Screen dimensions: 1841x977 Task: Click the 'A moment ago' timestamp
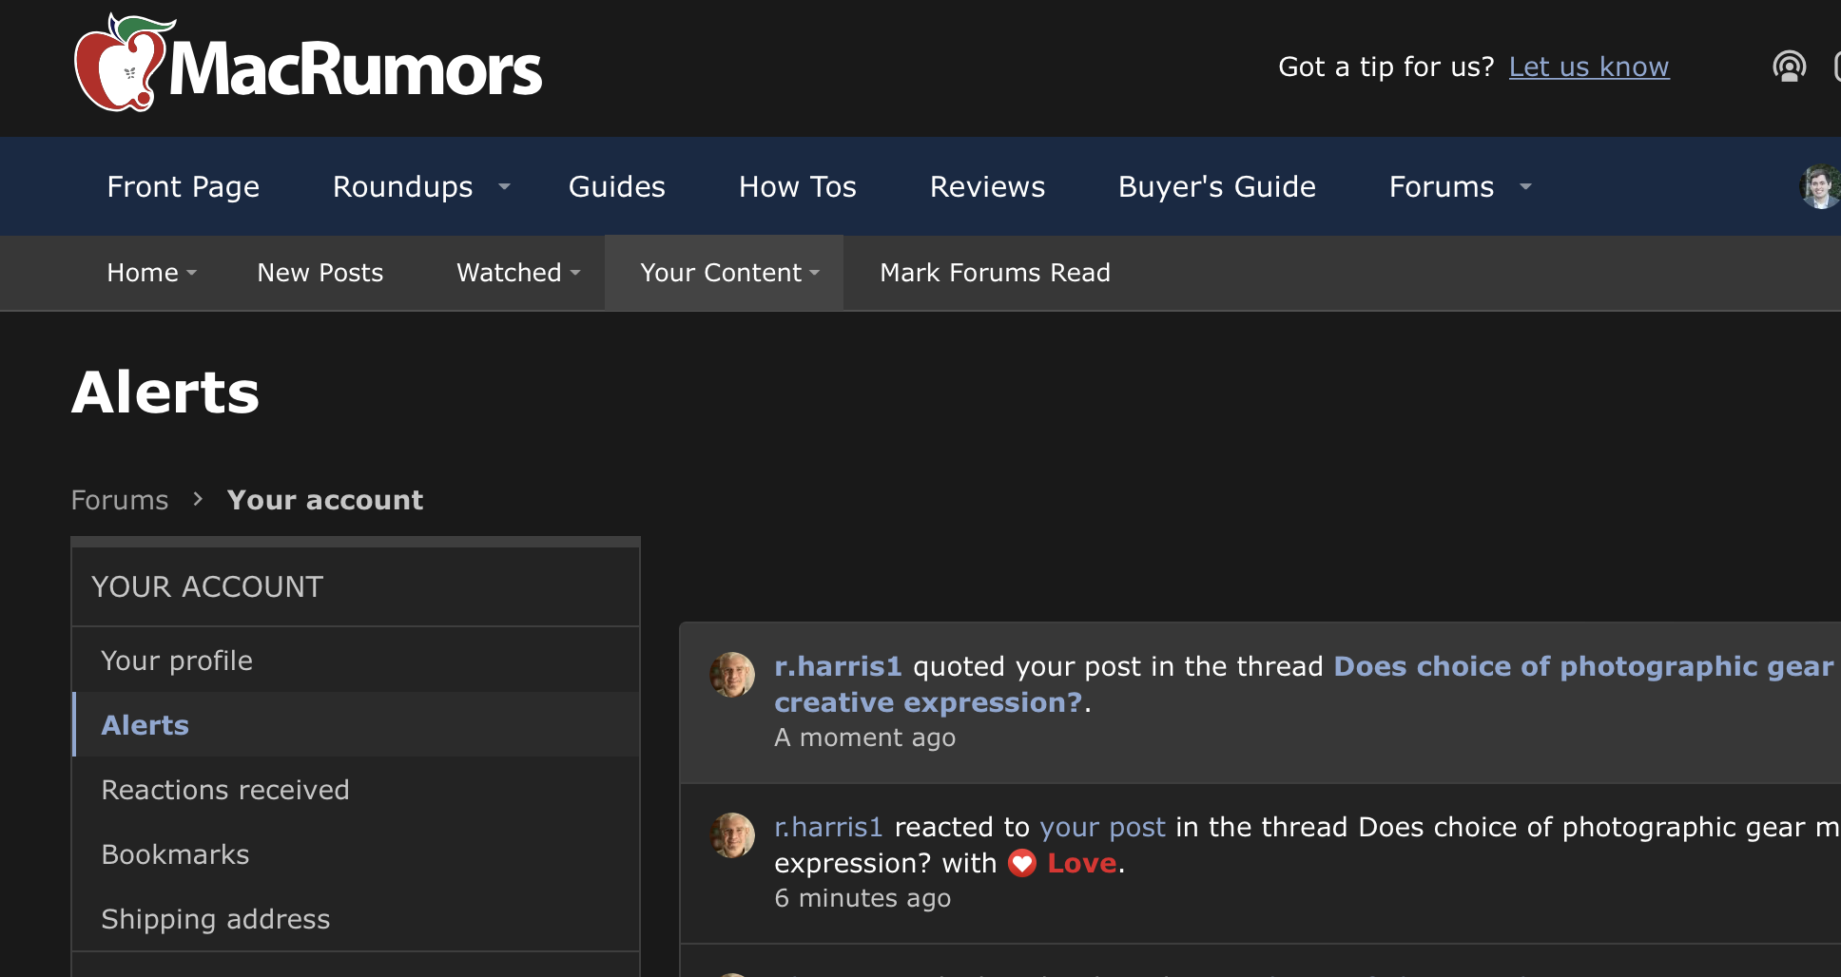[x=865, y=738]
